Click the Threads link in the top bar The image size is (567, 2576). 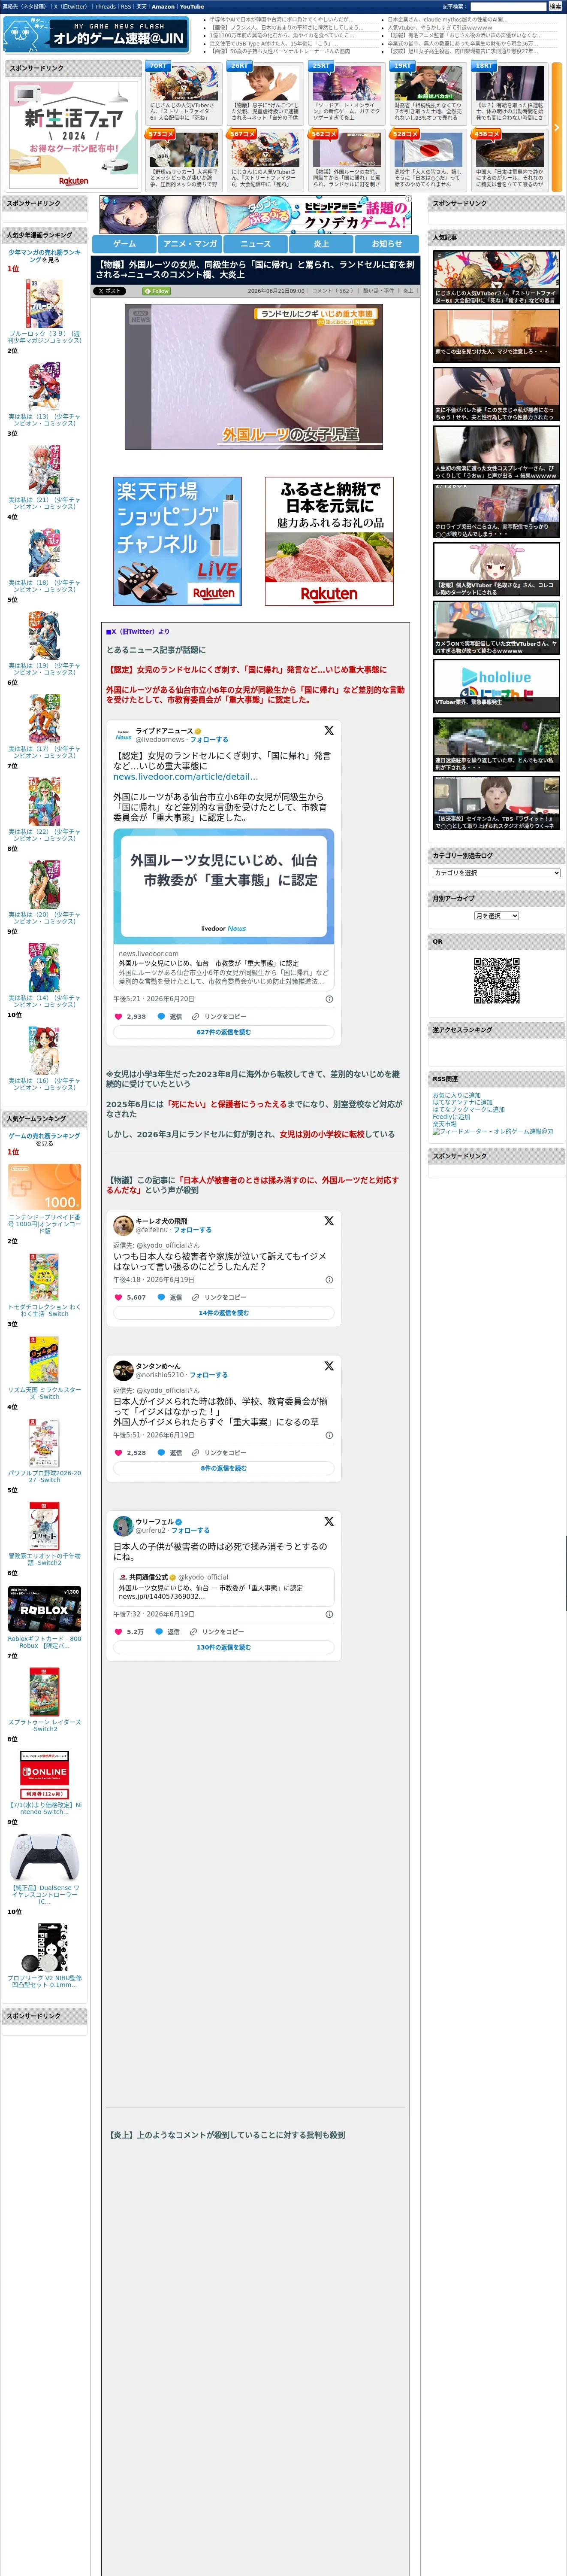(x=105, y=6)
